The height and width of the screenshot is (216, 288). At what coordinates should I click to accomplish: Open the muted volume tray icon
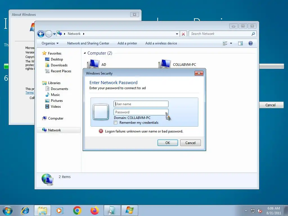tap(260, 211)
